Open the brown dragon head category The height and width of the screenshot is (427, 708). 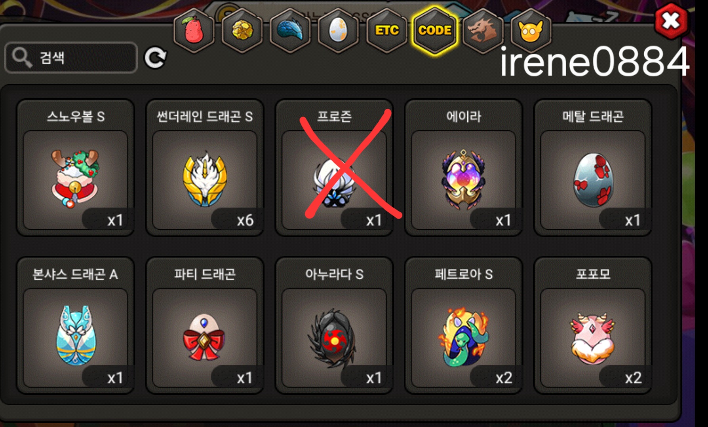pyautogui.click(x=483, y=30)
